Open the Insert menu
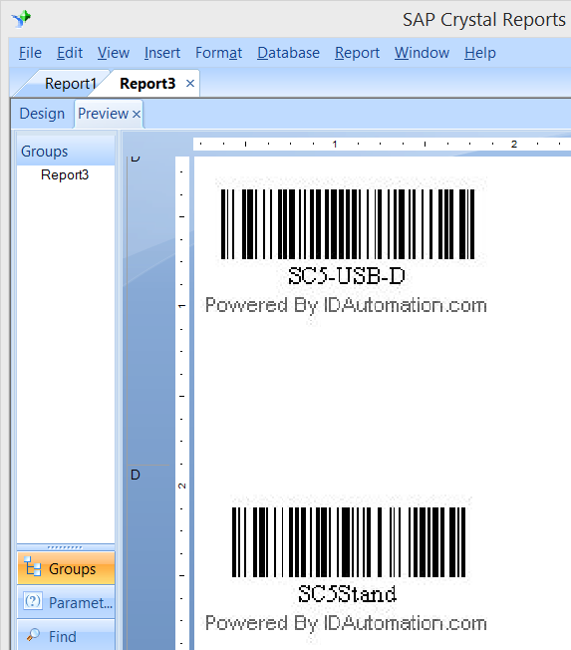This screenshot has height=650, width=571. (162, 53)
